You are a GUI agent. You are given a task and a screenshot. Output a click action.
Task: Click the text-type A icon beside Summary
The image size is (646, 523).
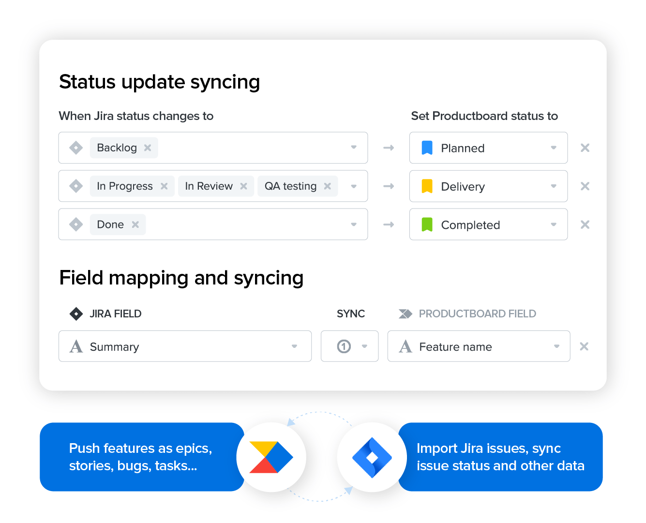(76, 346)
